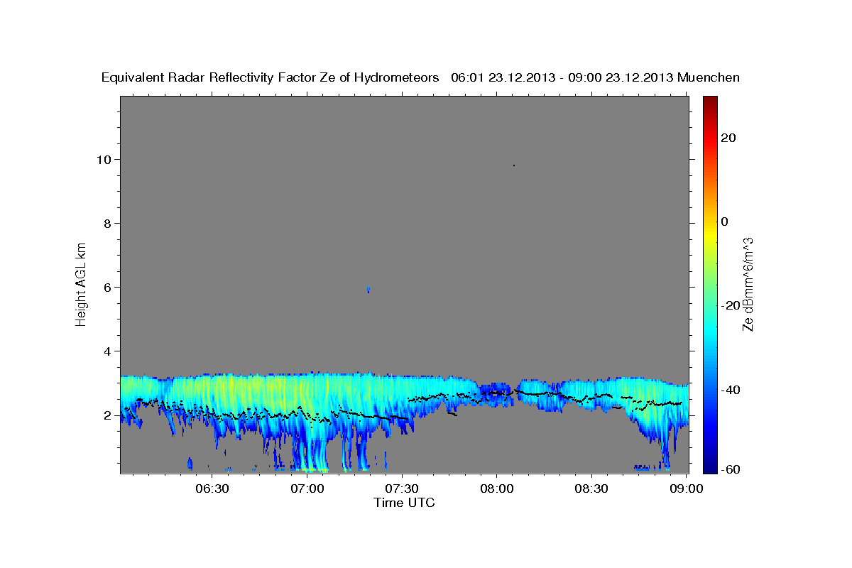Click the dark red top of colorbar

point(710,102)
